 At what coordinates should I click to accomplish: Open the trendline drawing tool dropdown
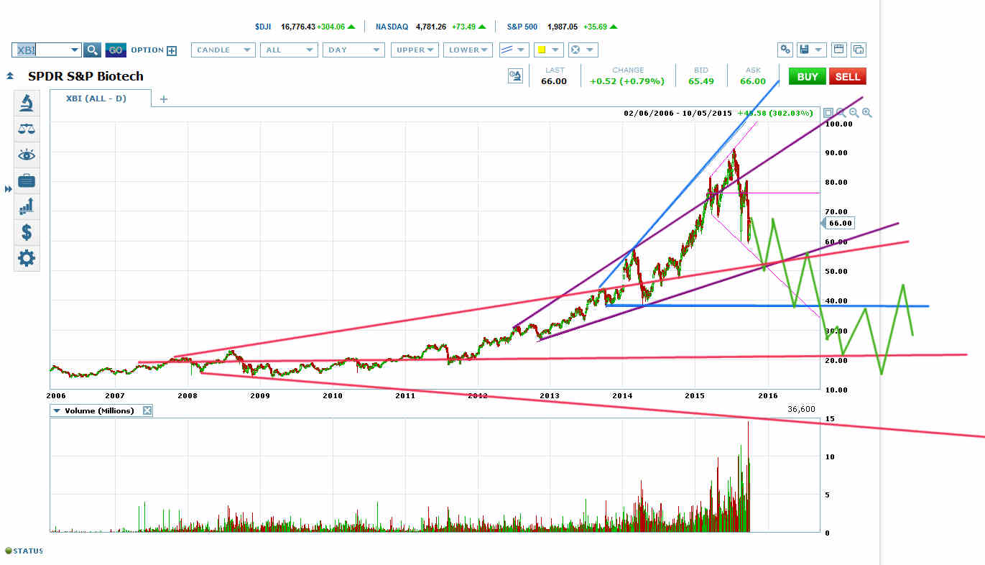coord(513,50)
